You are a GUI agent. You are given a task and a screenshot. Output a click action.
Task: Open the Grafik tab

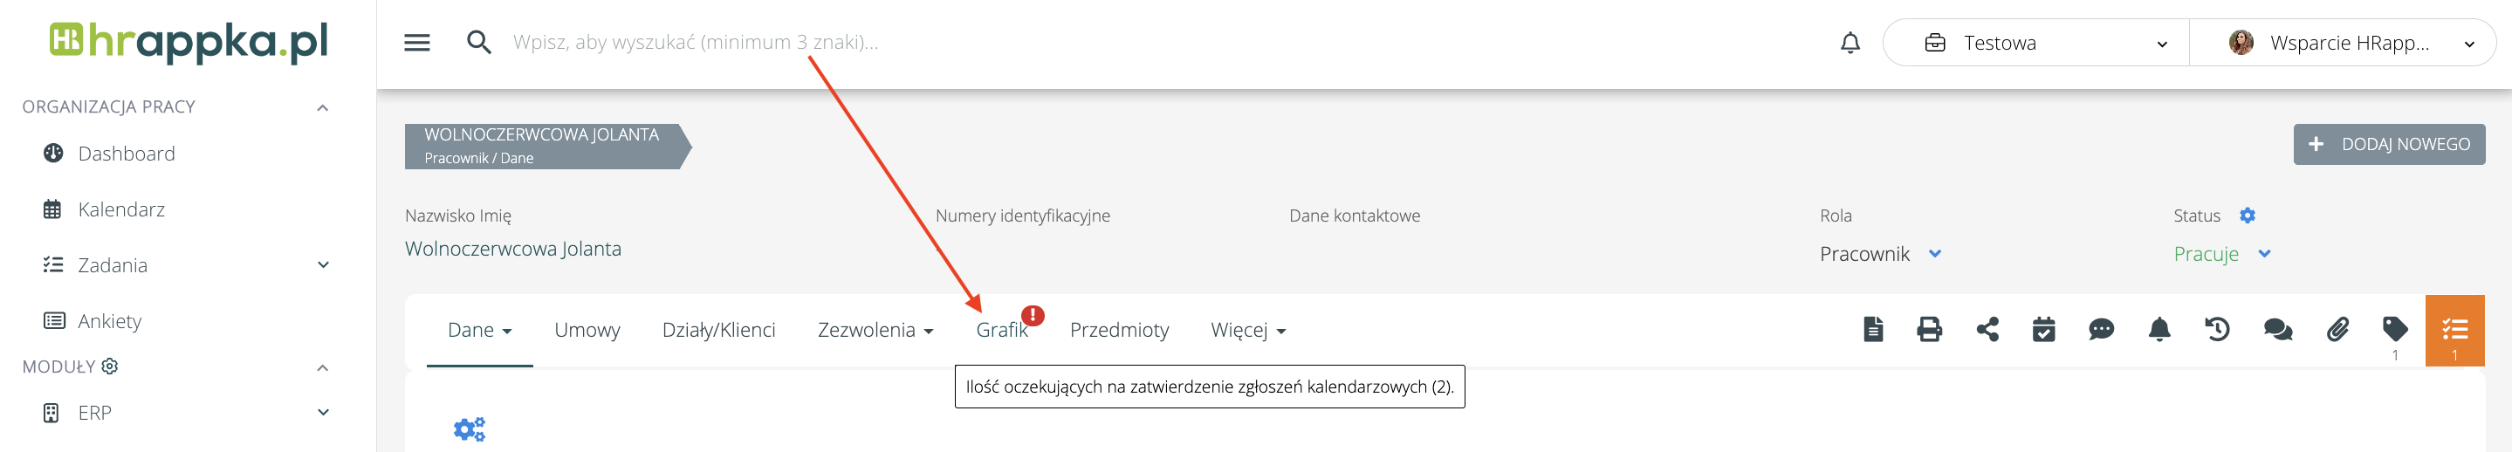tap(1001, 330)
